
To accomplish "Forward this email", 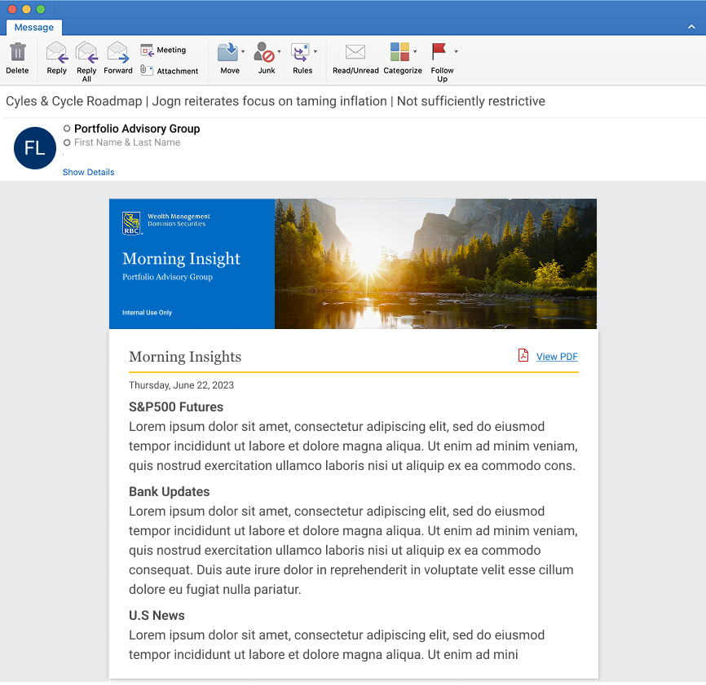I will [x=117, y=55].
